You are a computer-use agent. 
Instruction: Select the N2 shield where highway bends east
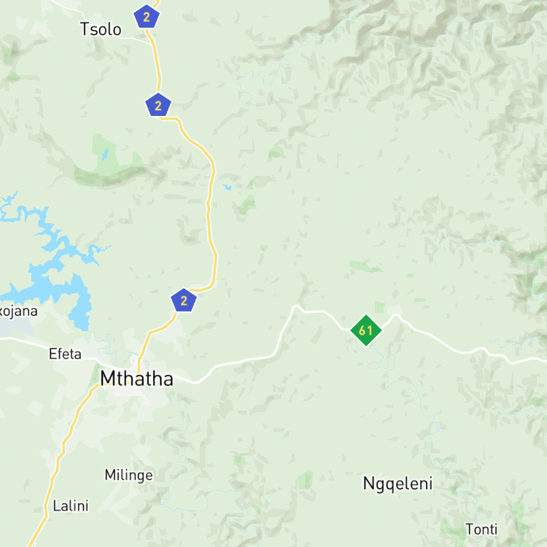coord(158,105)
